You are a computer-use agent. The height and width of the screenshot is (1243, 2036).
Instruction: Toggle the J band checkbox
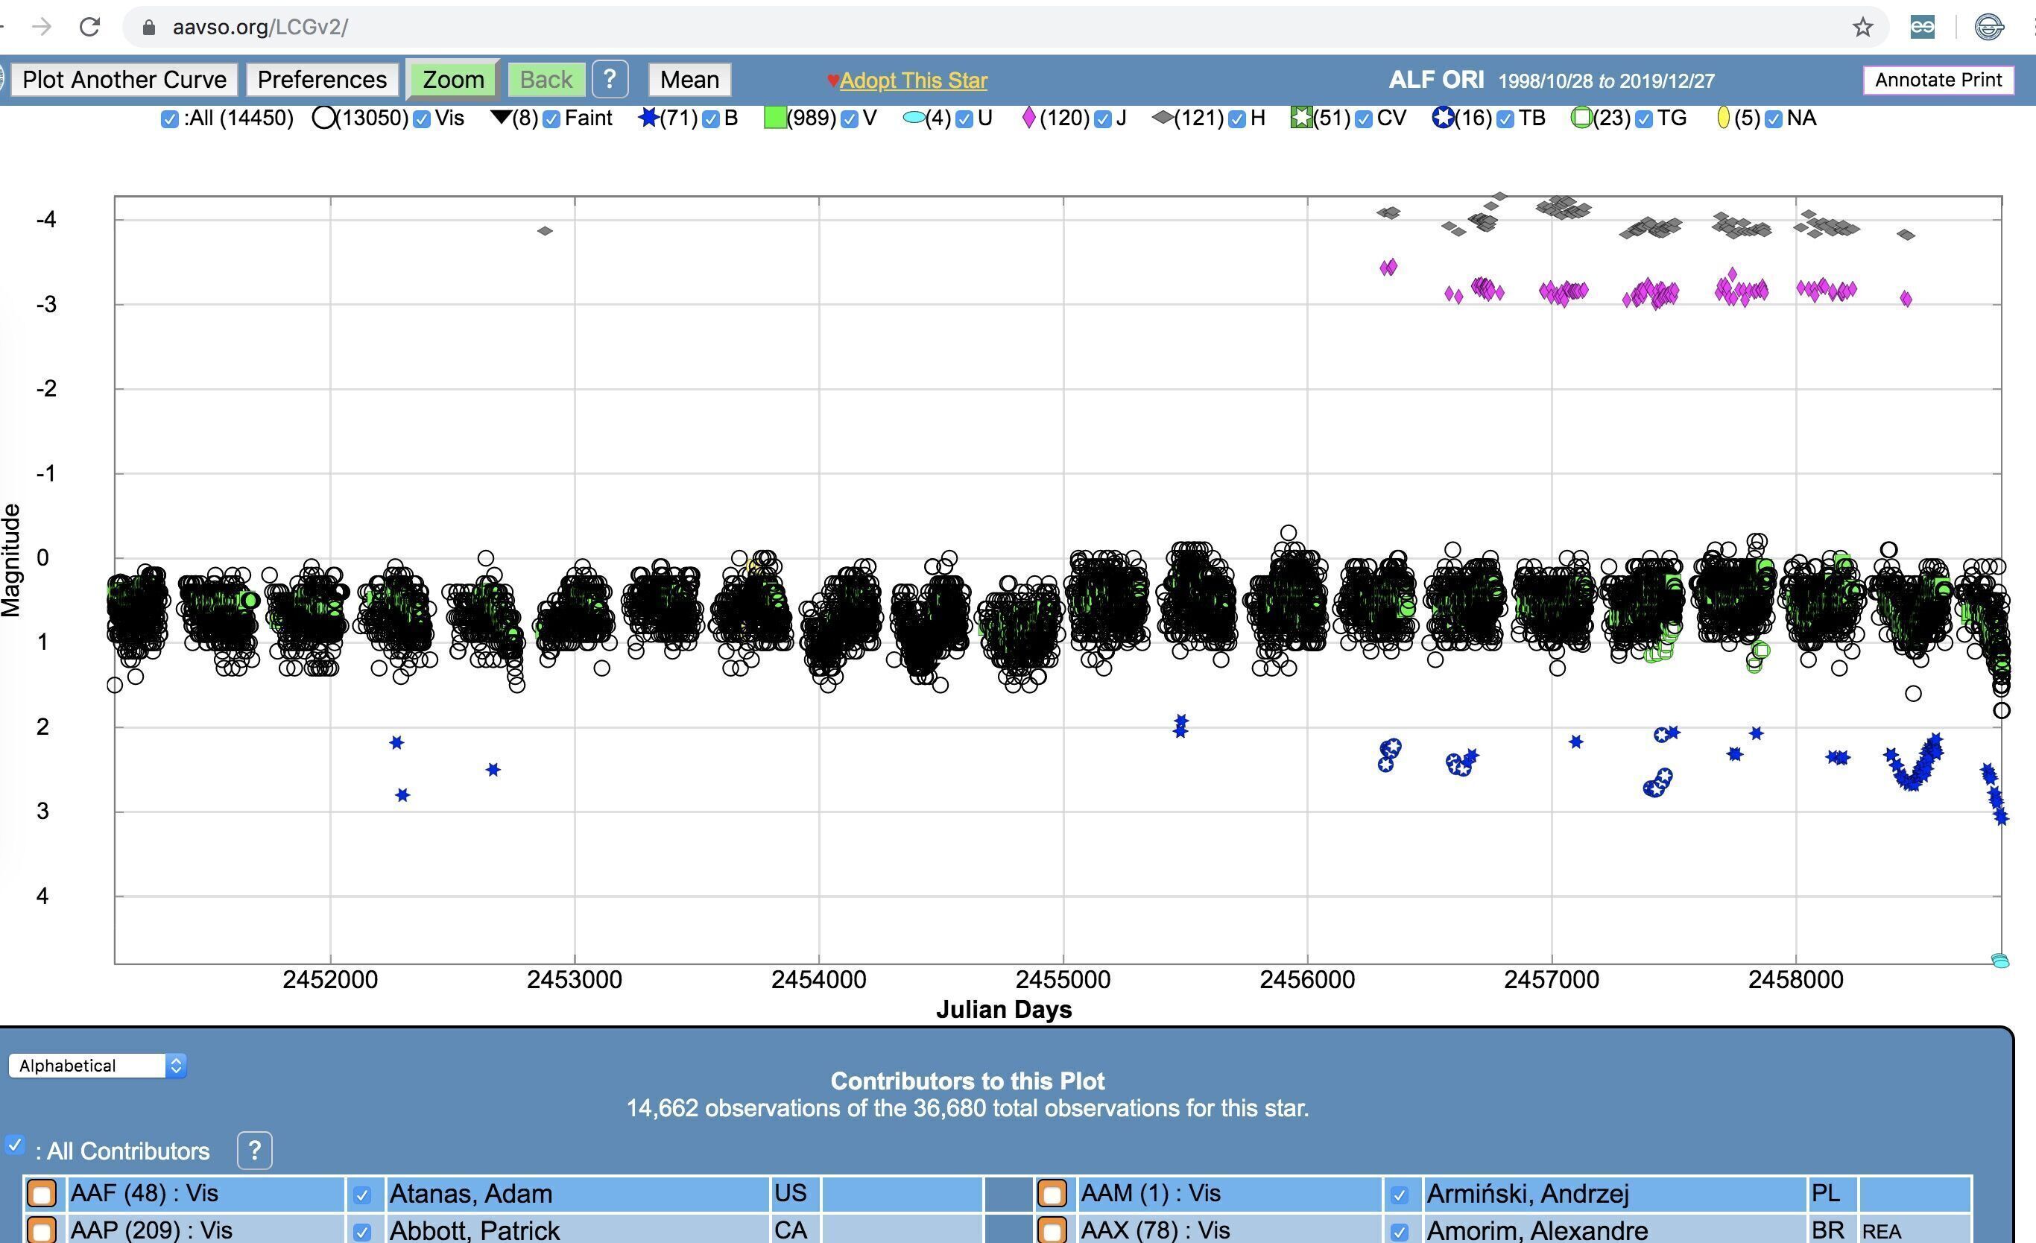pyautogui.click(x=1102, y=119)
